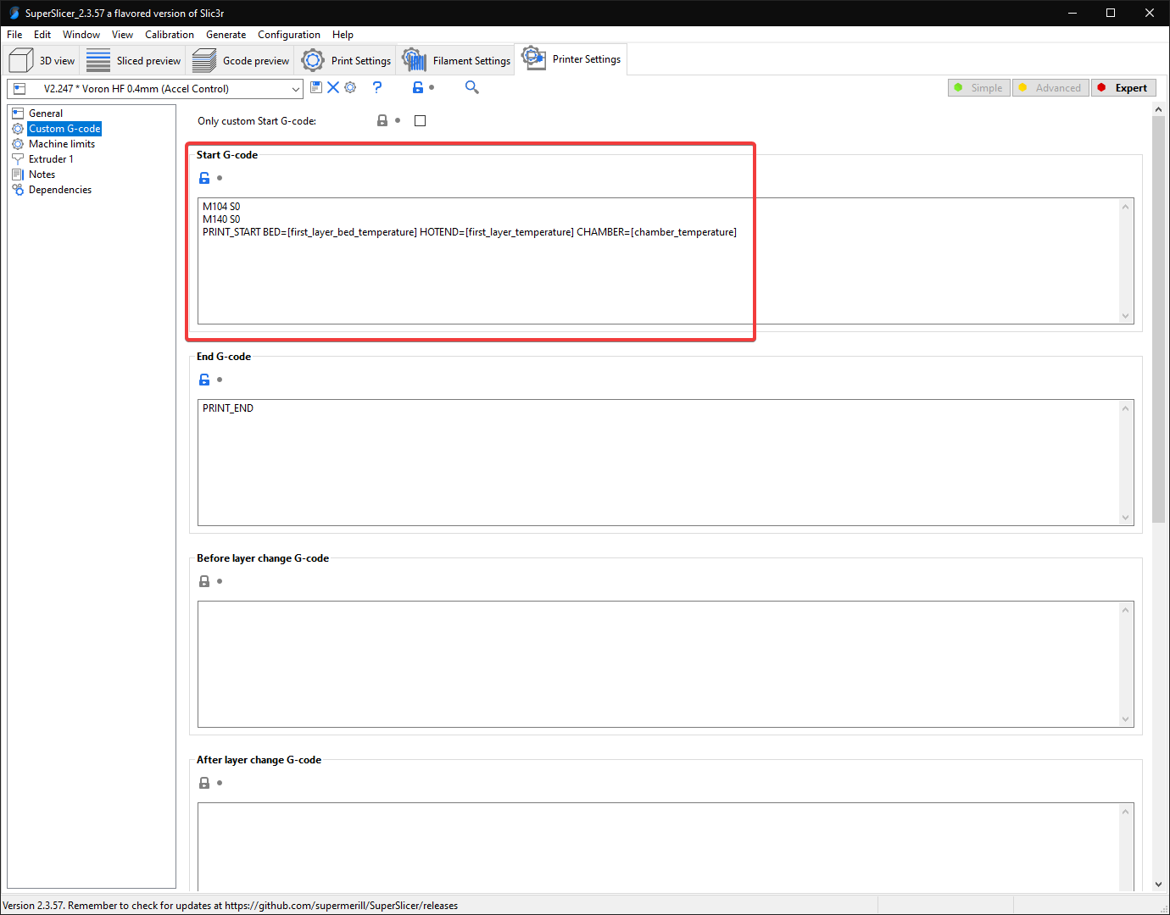The height and width of the screenshot is (915, 1170).
Task: Switch to Sliced preview tab
Action: pos(134,60)
